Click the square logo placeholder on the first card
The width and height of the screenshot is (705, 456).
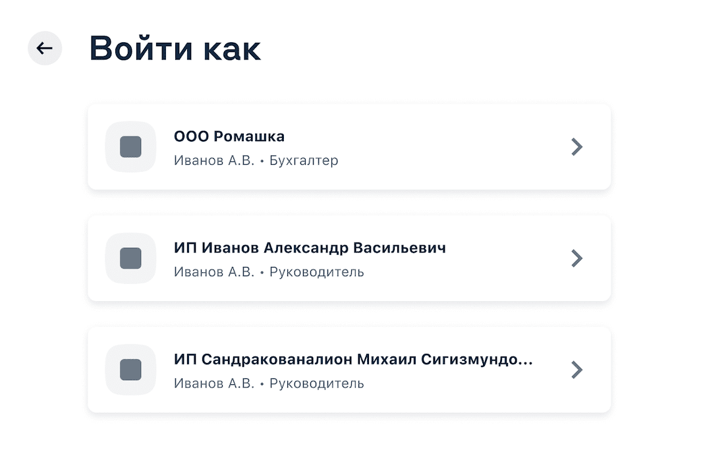(130, 146)
